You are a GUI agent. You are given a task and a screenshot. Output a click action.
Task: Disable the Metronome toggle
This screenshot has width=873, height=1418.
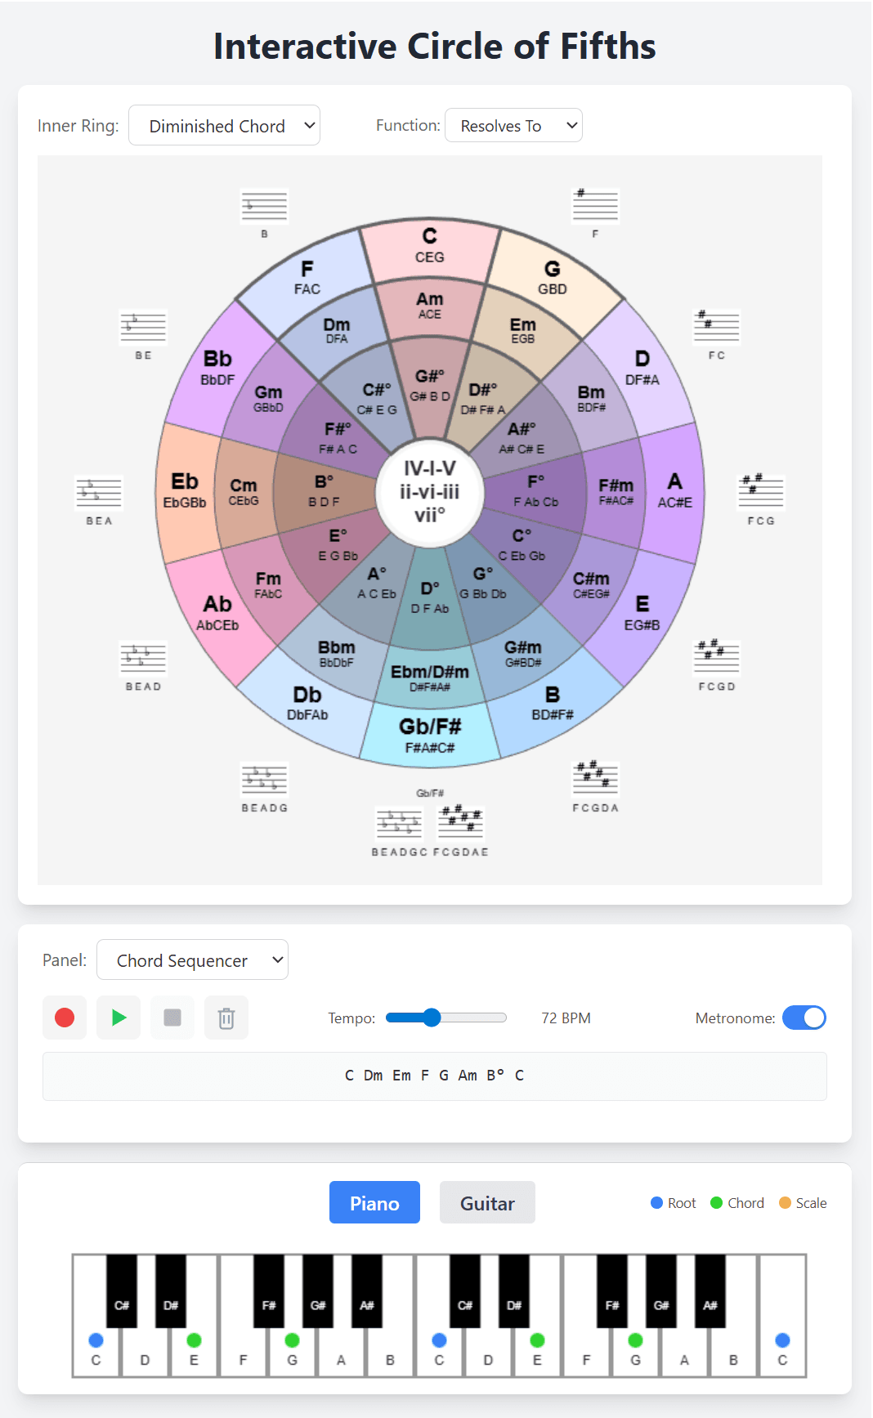[804, 1018]
